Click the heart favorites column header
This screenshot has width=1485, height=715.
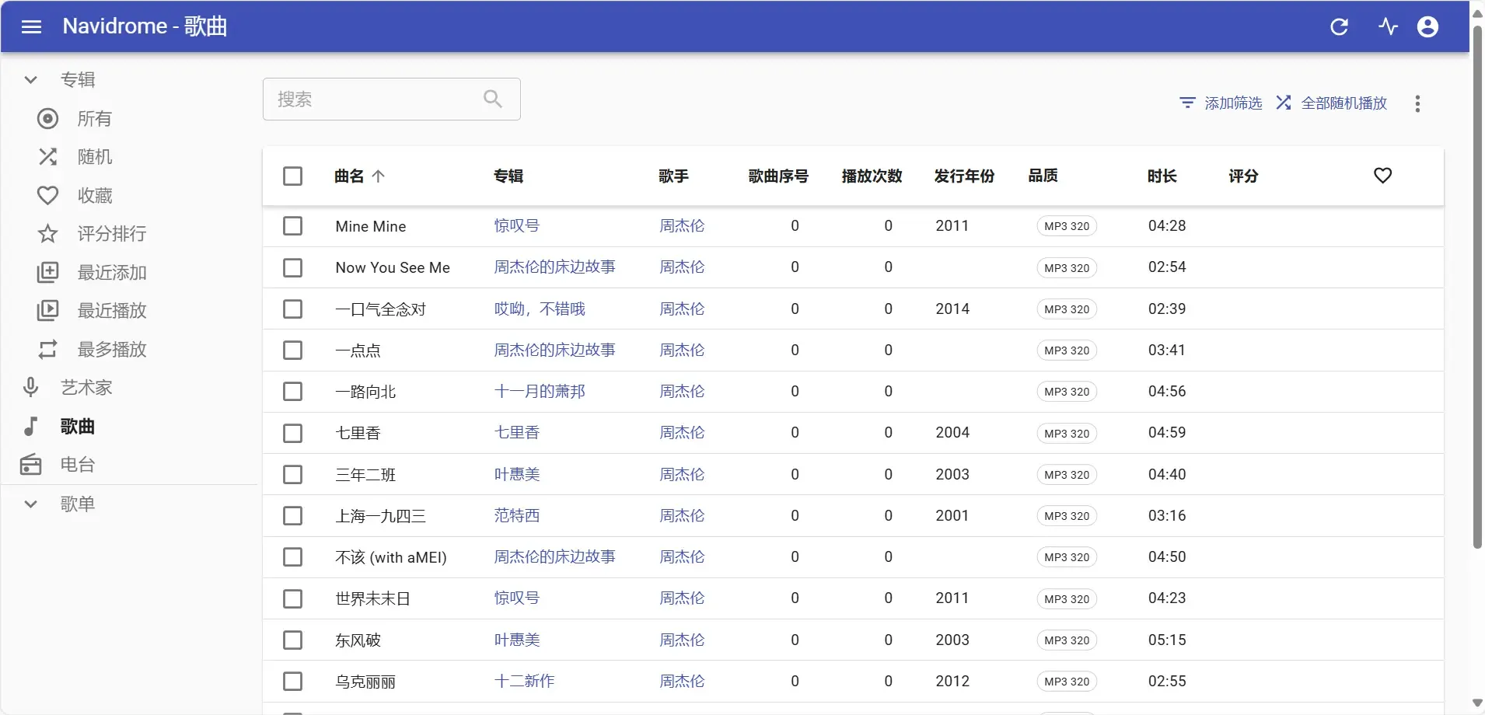point(1382,176)
